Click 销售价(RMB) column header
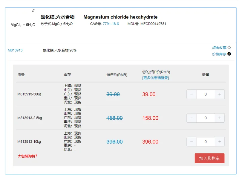This screenshot has width=239, height=178. pyautogui.click(x=117, y=75)
